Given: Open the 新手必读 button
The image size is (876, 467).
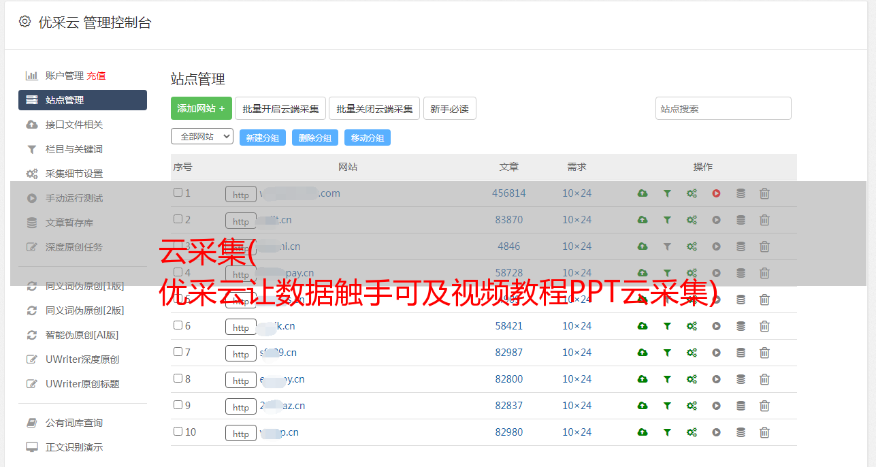Looking at the screenshot, I should coord(450,108).
